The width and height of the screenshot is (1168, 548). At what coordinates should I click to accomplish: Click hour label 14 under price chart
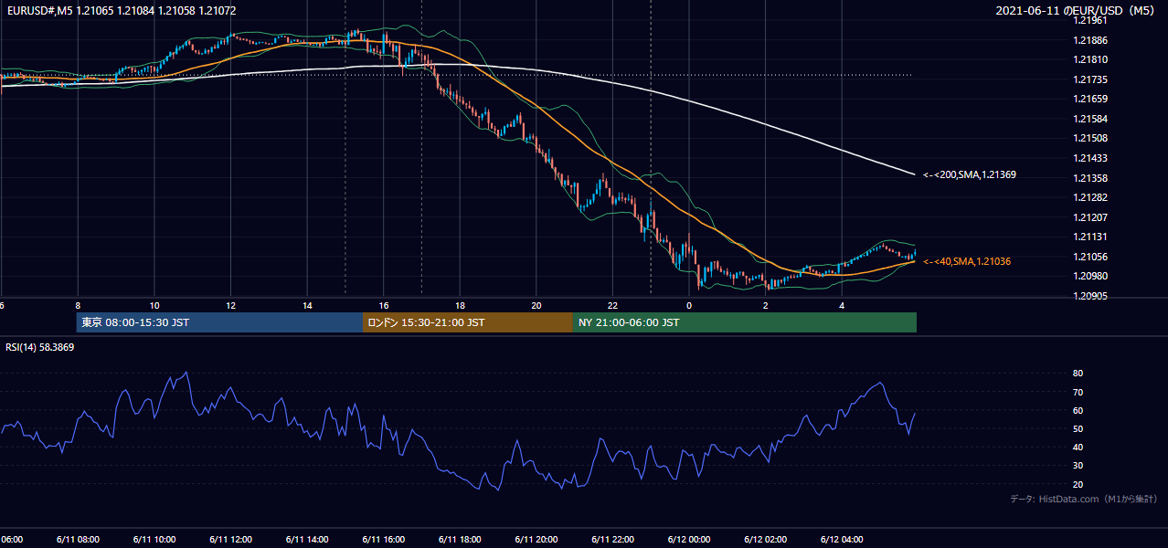[307, 305]
